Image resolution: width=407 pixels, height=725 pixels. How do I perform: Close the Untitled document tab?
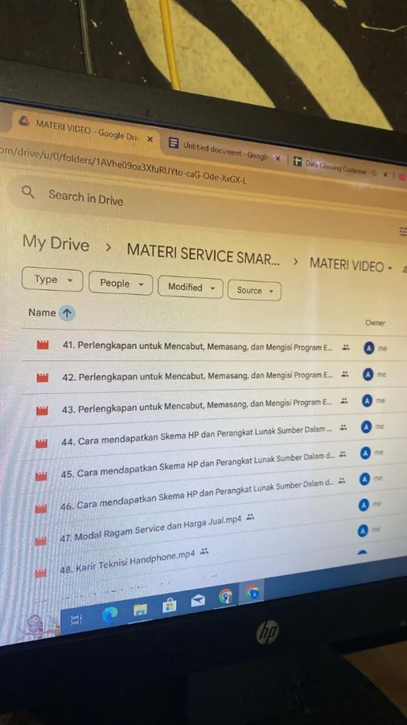coord(277,158)
